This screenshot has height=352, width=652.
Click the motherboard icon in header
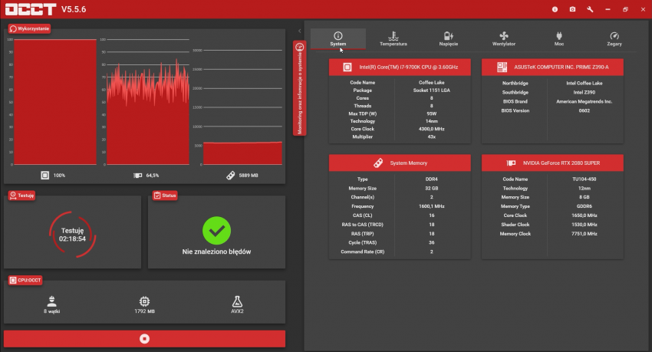pos(502,67)
